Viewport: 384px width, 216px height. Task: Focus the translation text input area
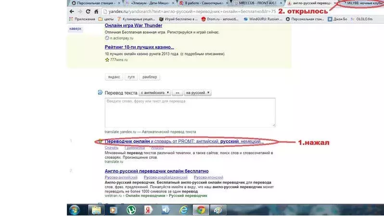click(x=190, y=113)
